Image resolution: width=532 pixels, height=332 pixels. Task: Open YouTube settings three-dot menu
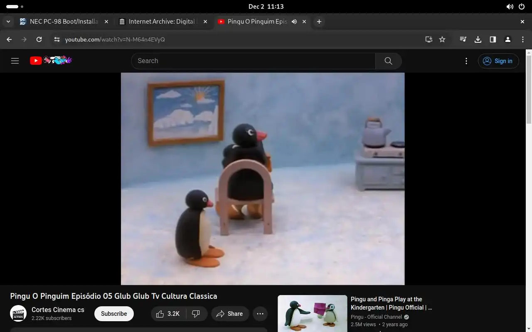click(x=466, y=61)
